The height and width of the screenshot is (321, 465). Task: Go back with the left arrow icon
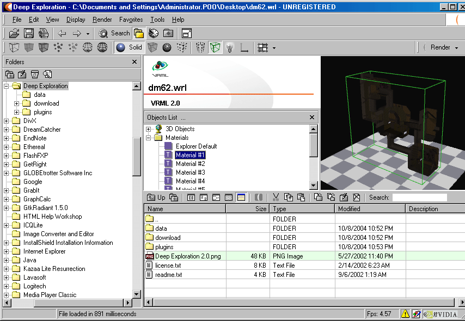click(x=62, y=33)
